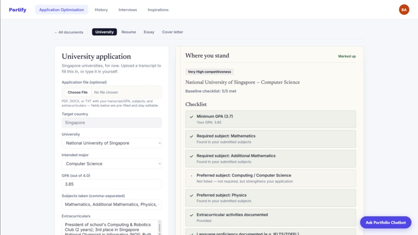The width and height of the screenshot is (418, 235).
Task: Click the 'No file chosen' text
Action: (x=106, y=92)
